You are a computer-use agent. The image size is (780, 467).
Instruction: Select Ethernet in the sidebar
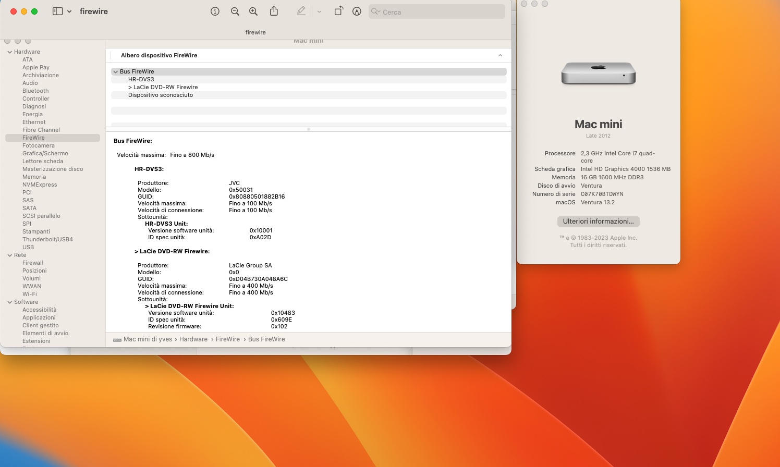tap(34, 122)
